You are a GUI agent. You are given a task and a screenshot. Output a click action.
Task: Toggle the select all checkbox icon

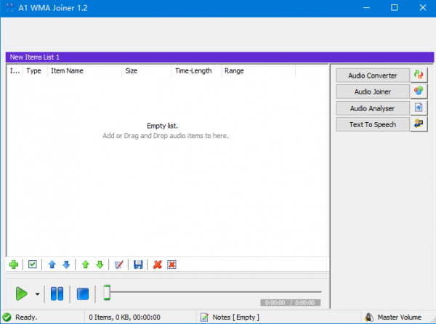point(32,264)
